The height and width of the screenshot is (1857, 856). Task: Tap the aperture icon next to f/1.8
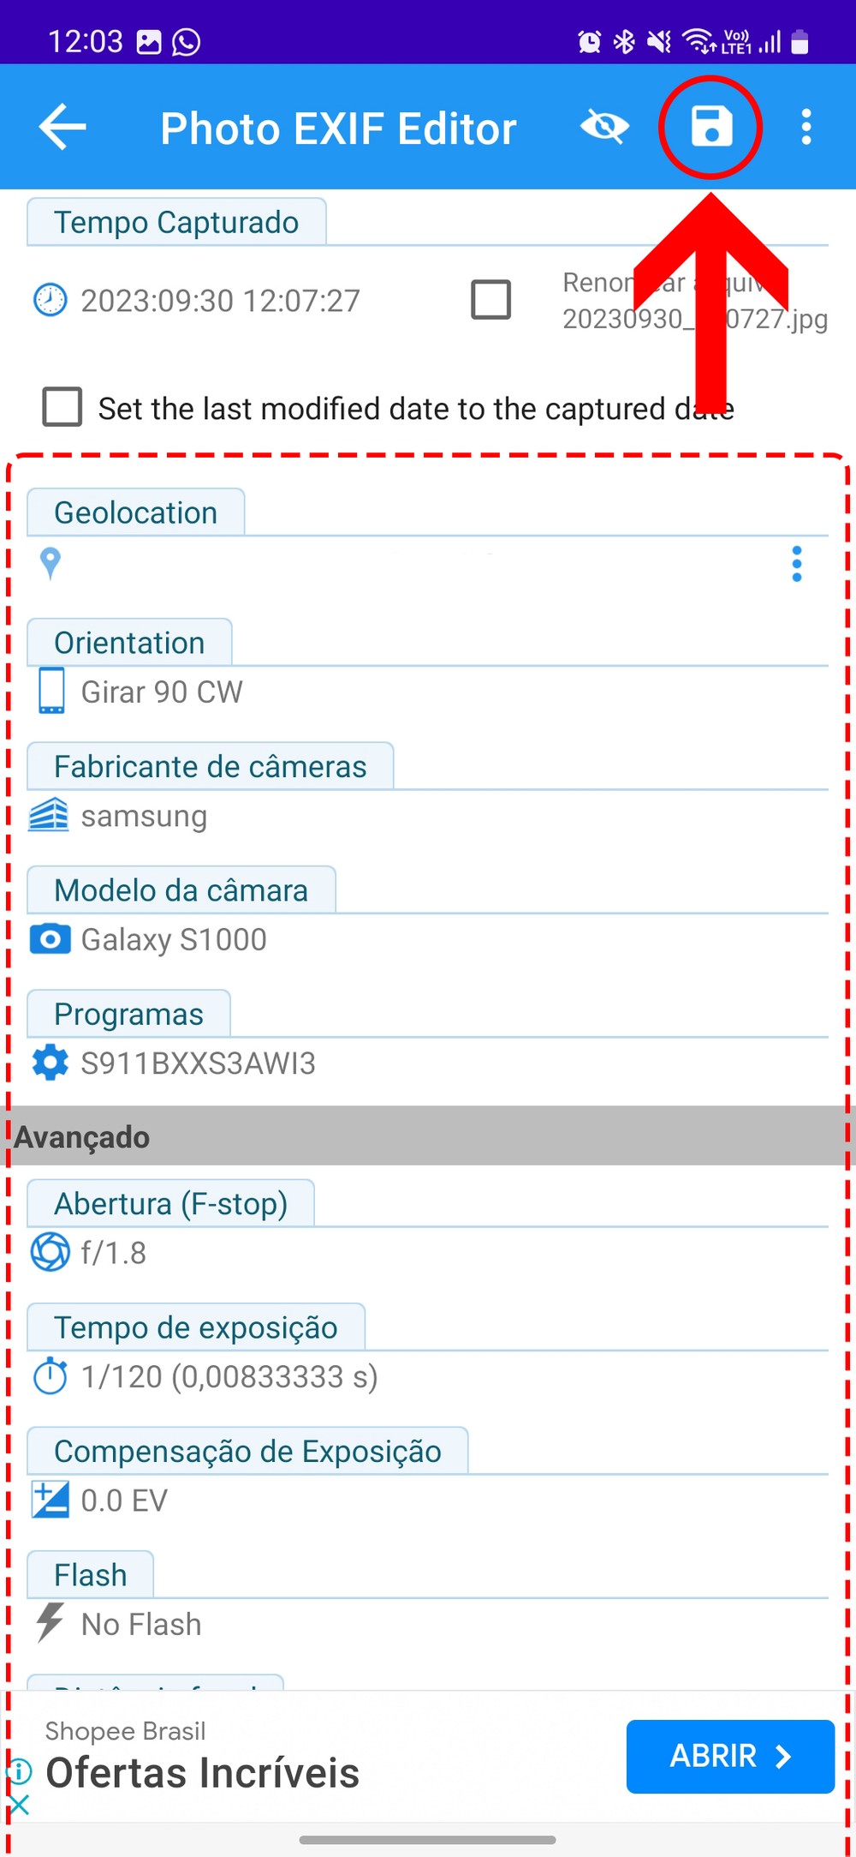click(x=51, y=1252)
